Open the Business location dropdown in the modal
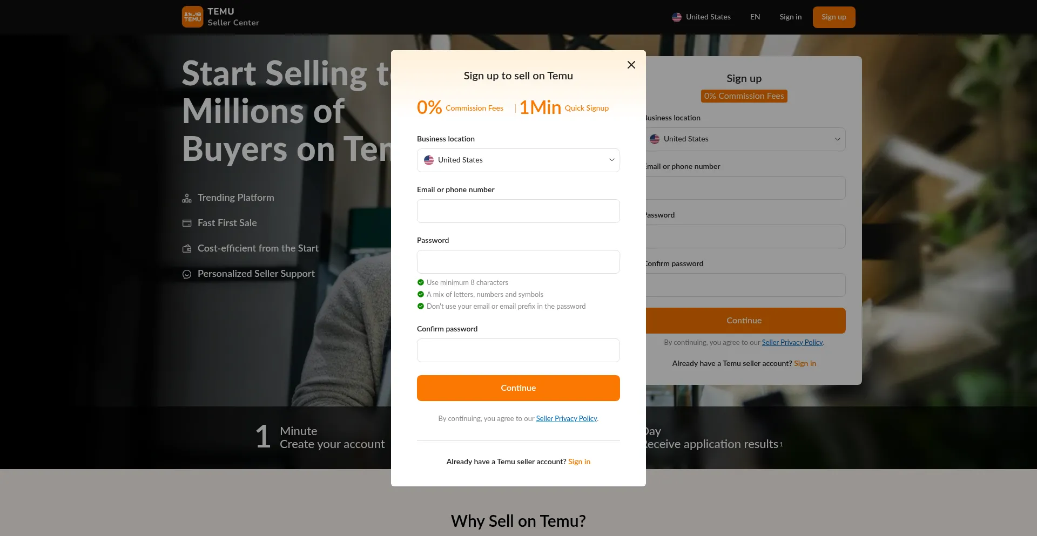This screenshot has width=1037, height=536. tap(518, 160)
